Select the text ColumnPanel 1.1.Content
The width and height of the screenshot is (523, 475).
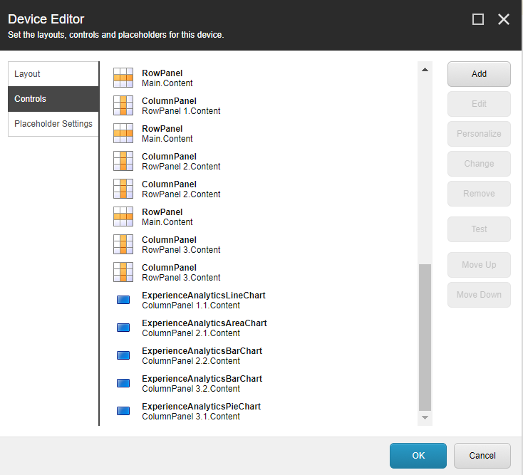tap(191, 306)
